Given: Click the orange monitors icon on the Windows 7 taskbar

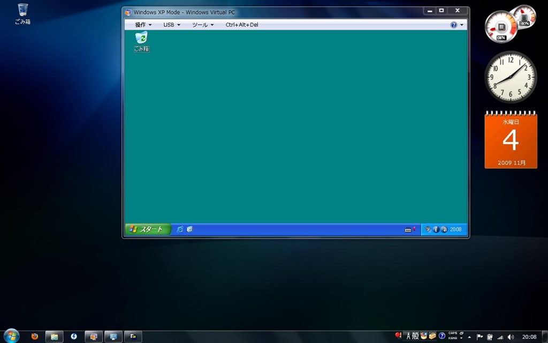Looking at the screenshot, I should point(94,337).
